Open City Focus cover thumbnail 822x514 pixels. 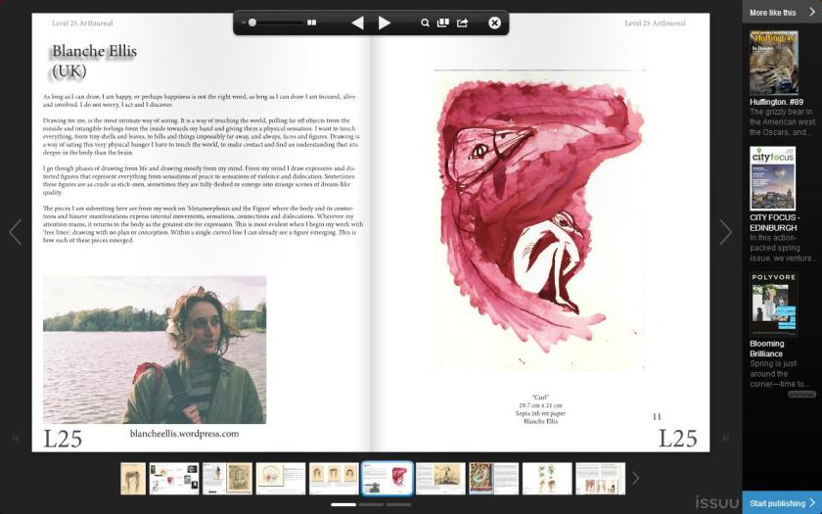(772, 178)
